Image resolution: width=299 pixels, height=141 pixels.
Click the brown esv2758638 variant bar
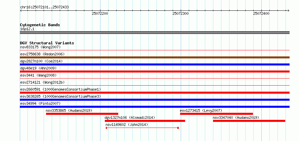point(155,57)
